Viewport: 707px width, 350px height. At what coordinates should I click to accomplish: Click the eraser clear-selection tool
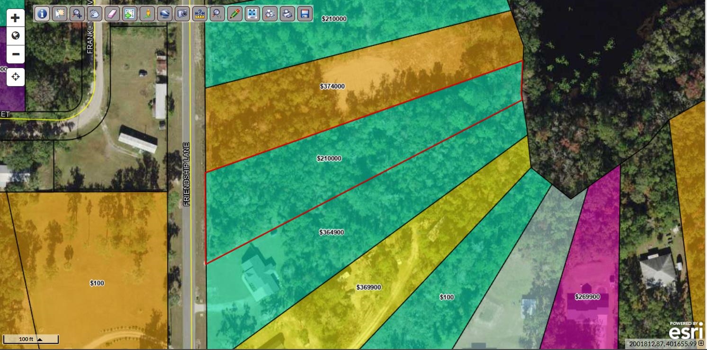112,14
